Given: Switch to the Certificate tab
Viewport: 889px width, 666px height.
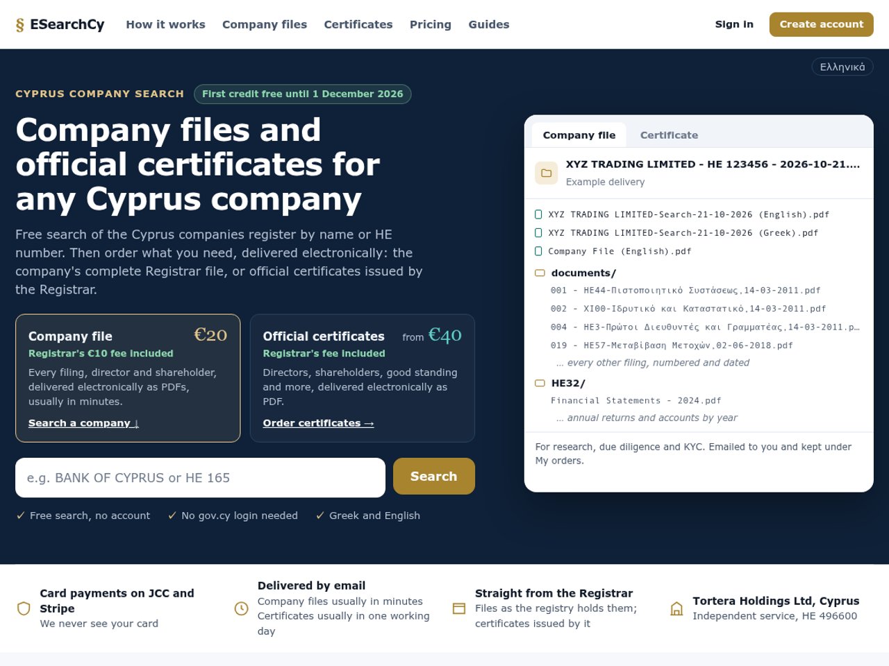Looking at the screenshot, I should coord(669,135).
